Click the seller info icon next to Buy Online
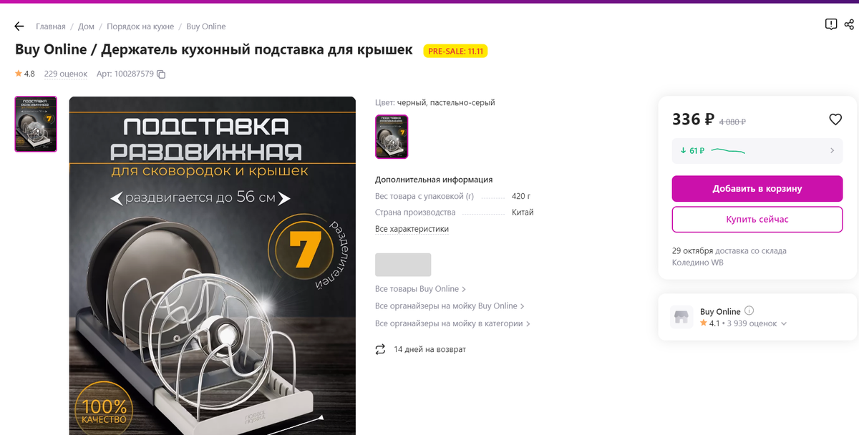 pos(749,311)
